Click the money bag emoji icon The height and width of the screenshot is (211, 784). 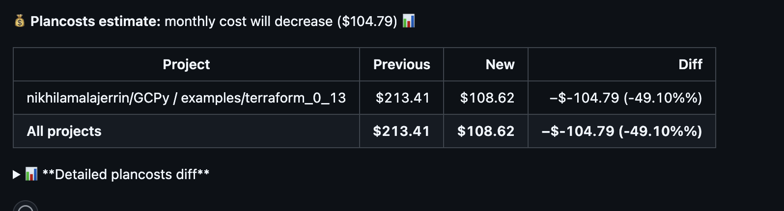tap(19, 21)
